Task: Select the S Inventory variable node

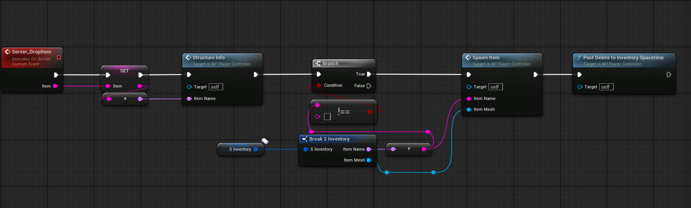Action: (x=241, y=149)
